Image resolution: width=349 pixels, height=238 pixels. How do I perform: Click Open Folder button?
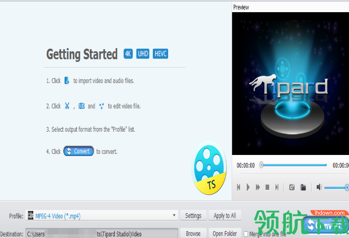(225, 233)
